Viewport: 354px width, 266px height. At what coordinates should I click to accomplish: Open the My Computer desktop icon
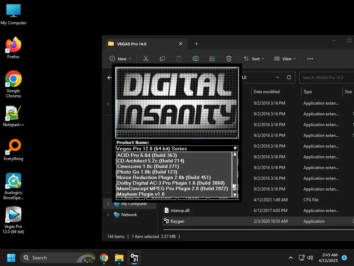point(13,15)
